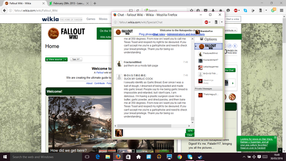Click the Adblock Plus icon in main Firefox window
The image size is (286, 161).
pyautogui.click(x=236, y=11)
